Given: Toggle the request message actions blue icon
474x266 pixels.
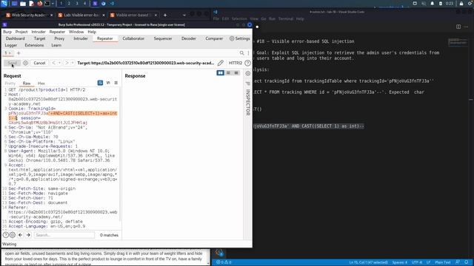Looking at the screenshot, I should [x=100, y=83].
